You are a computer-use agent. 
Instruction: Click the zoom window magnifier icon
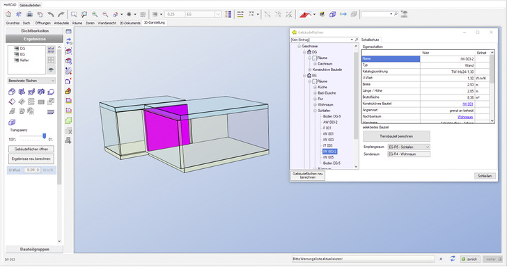[74, 14]
